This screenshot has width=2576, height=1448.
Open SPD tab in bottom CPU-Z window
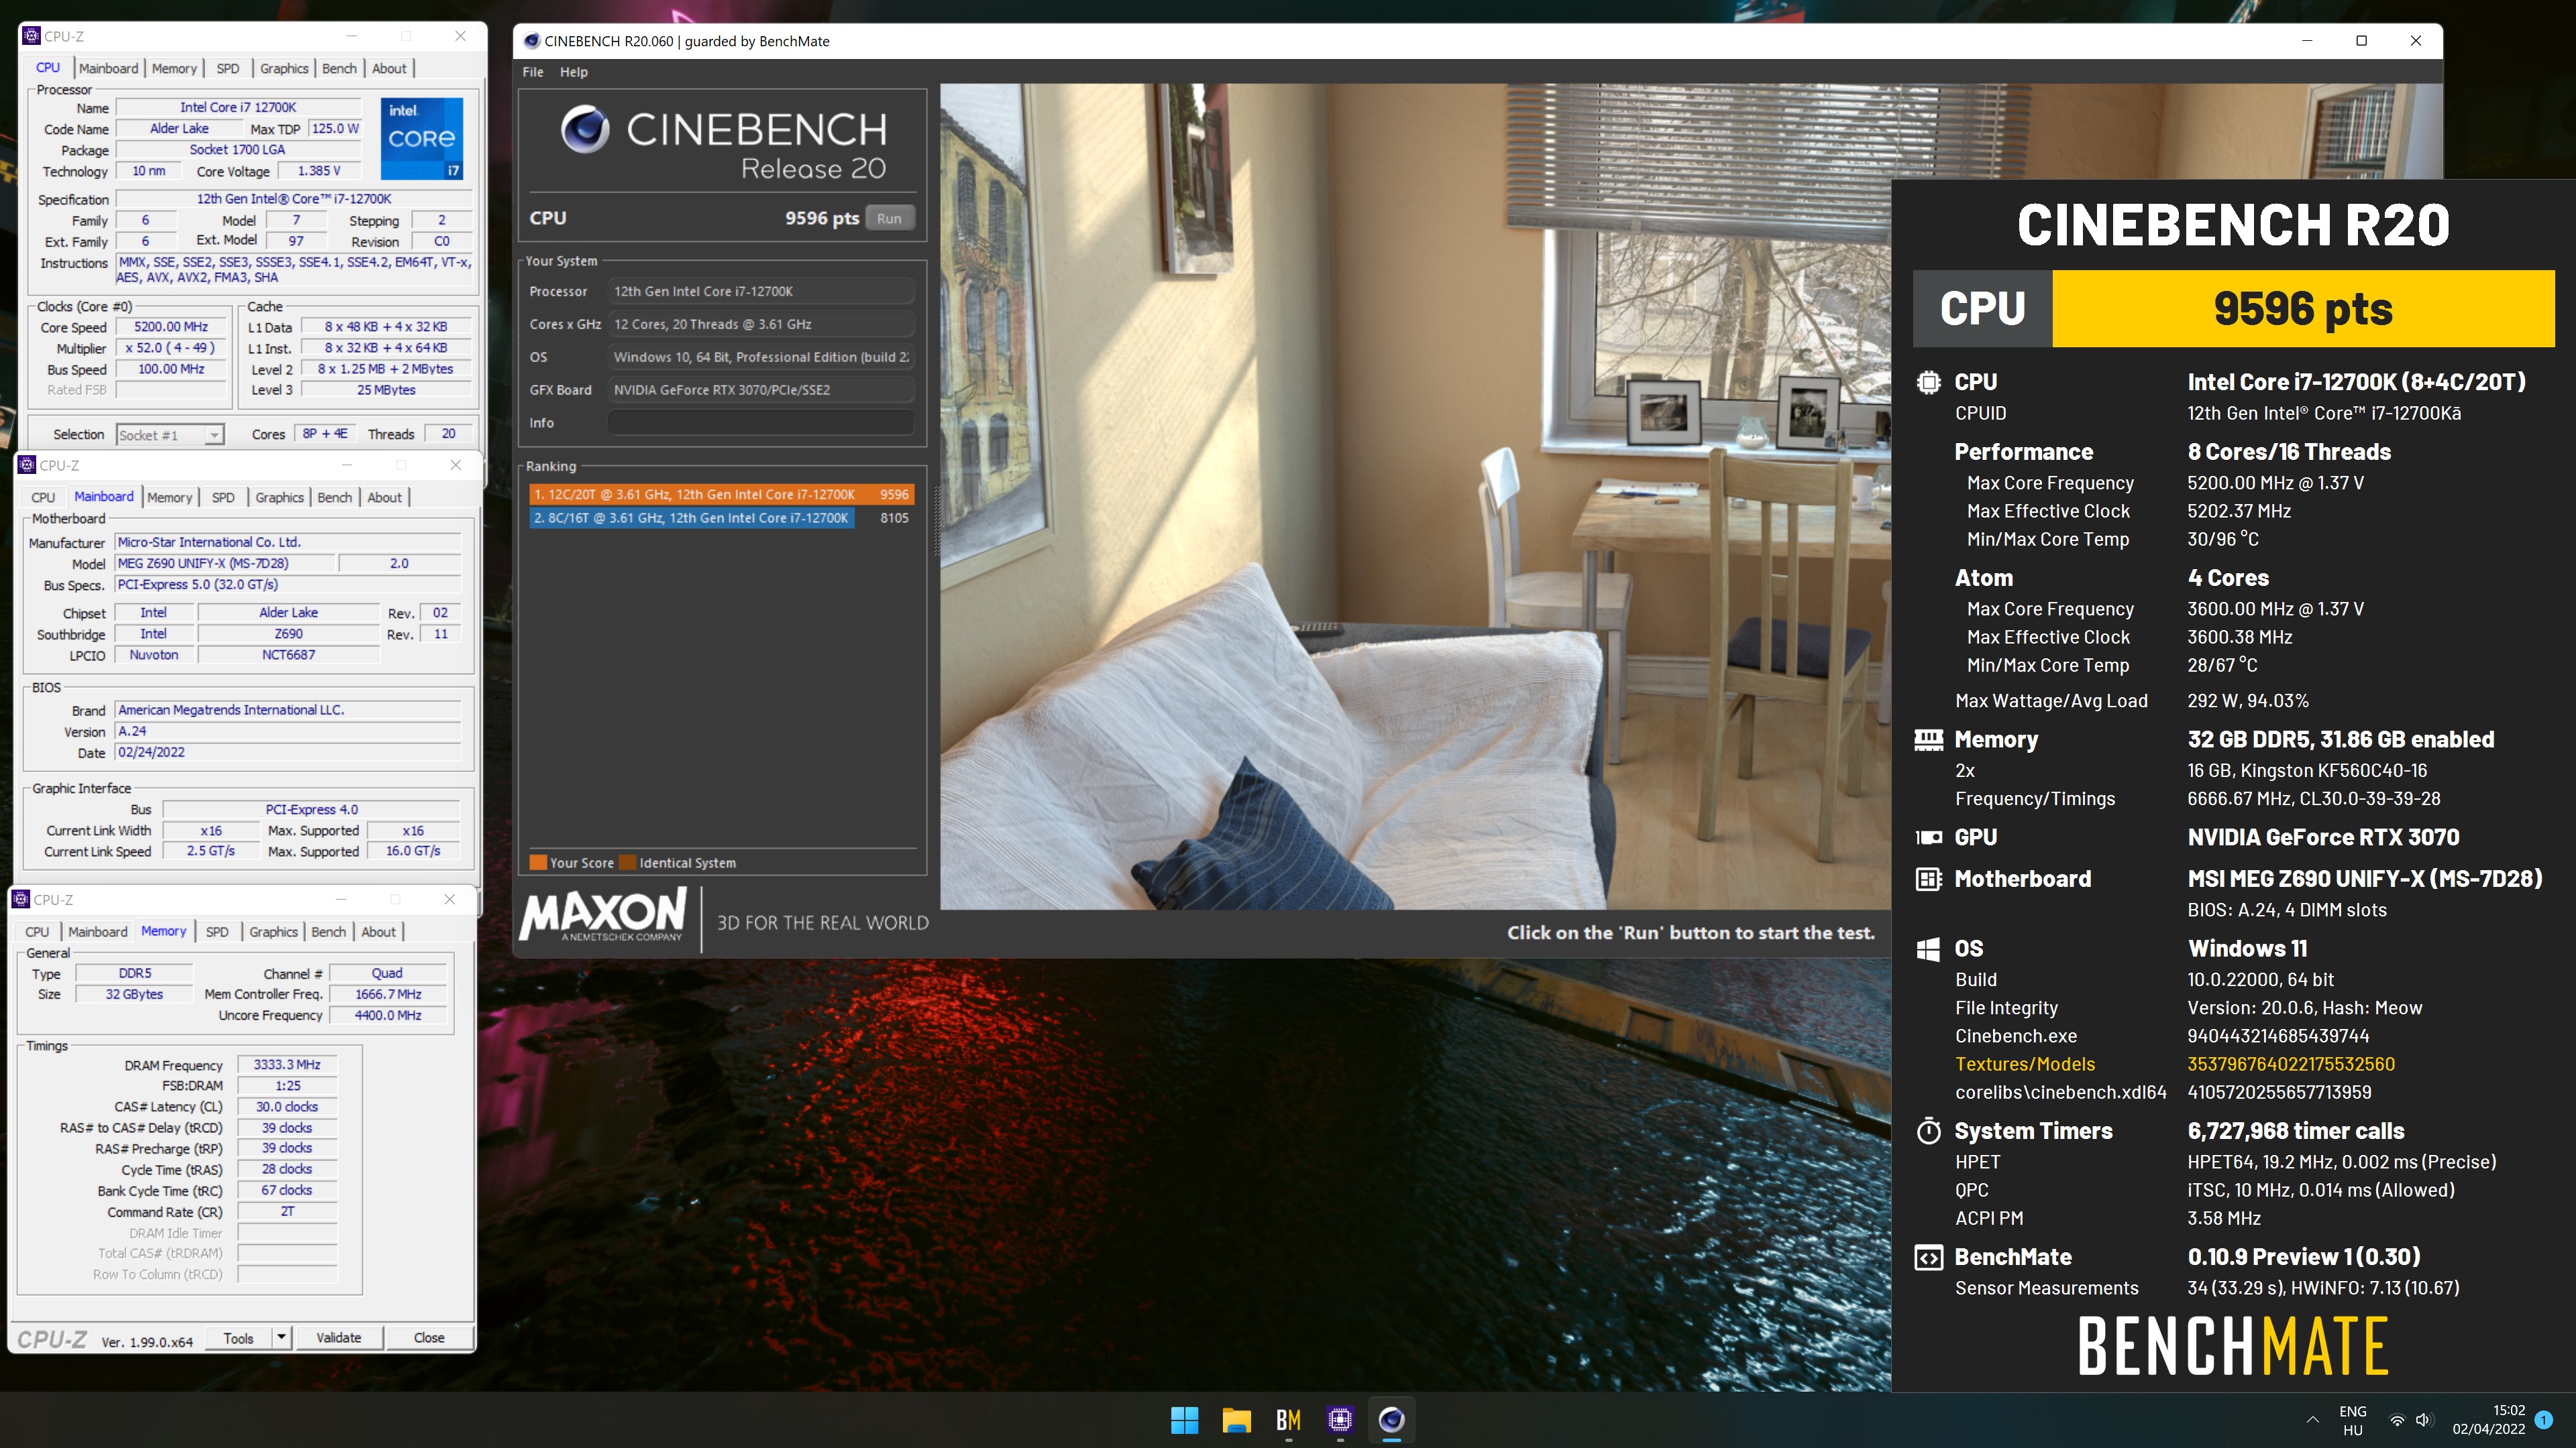pyautogui.click(x=217, y=931)
